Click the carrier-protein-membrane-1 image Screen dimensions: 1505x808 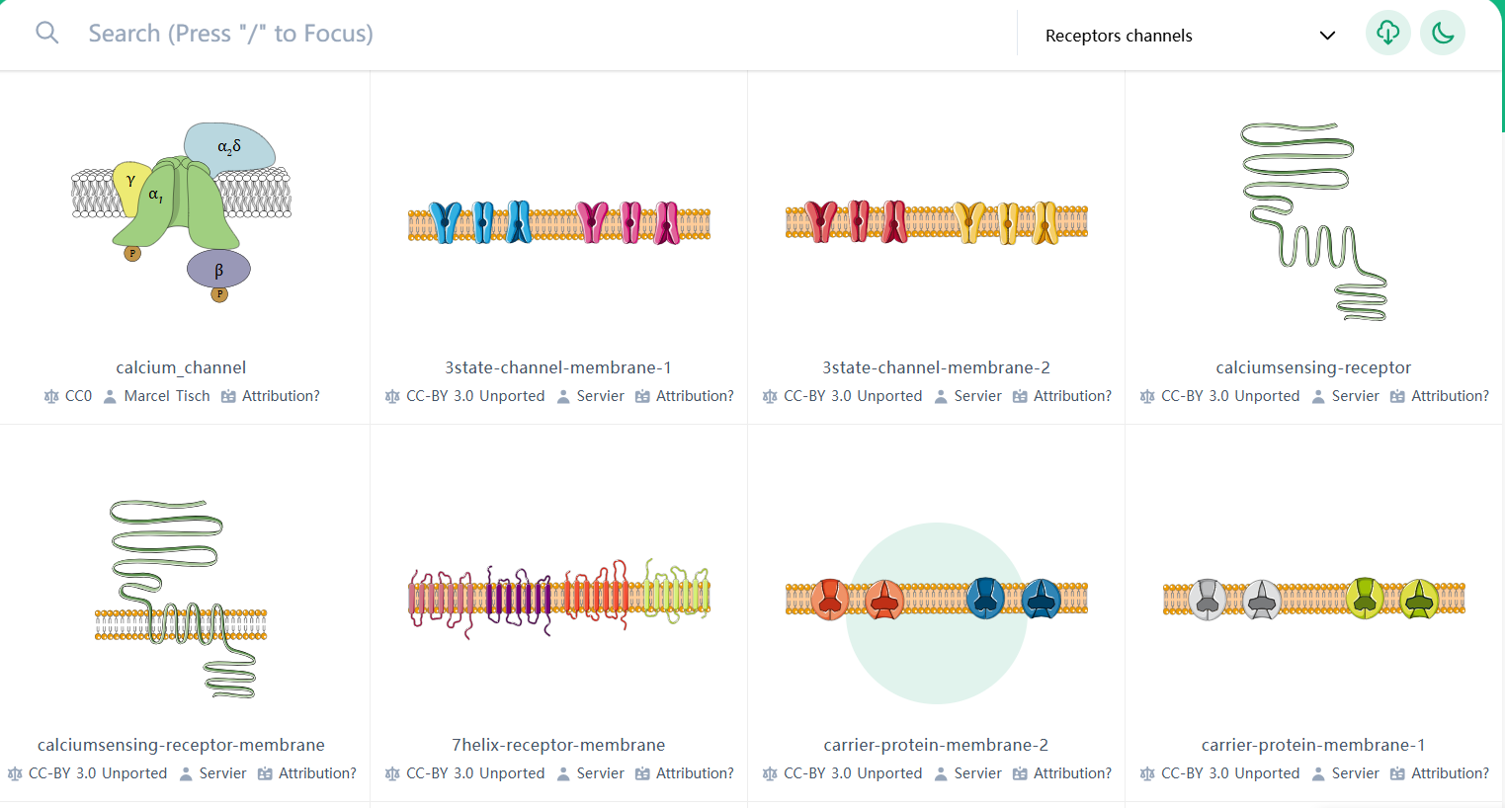click(1313, 599)
